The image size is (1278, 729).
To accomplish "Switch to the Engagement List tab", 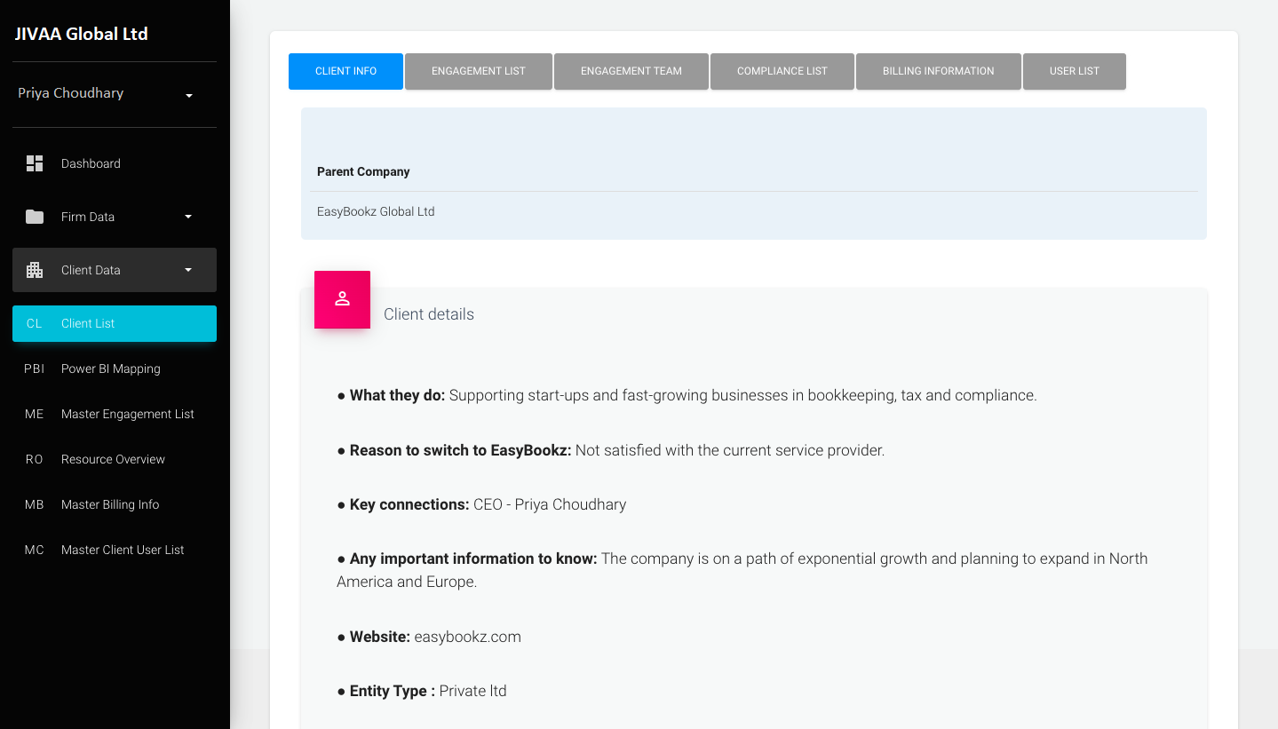I will 478,71.
